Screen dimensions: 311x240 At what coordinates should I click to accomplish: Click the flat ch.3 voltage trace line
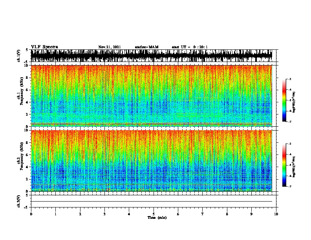[x=151, y=202]
